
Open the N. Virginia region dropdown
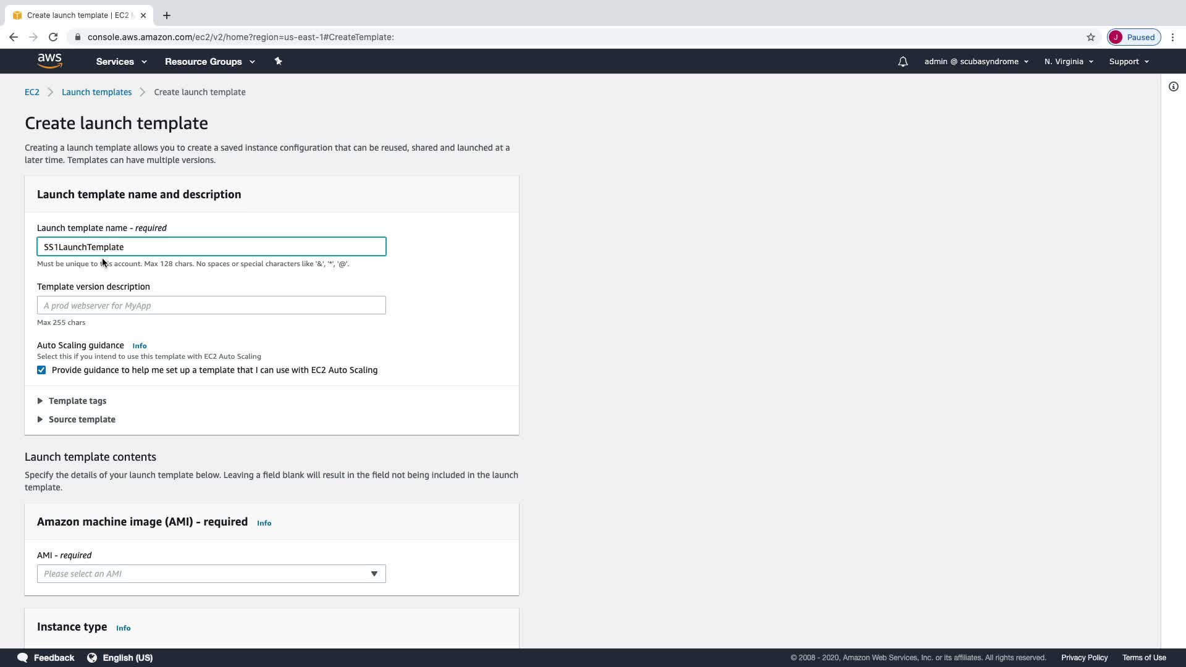1069,62
